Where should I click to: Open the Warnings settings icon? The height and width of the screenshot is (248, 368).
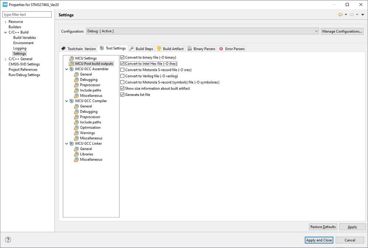point(76,133)
